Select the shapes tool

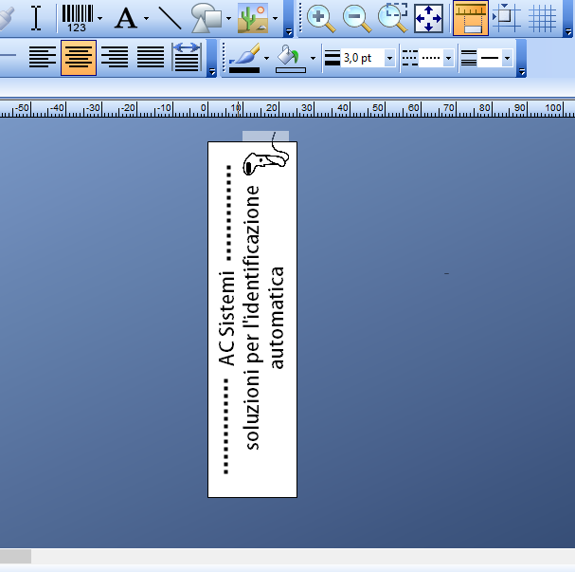(x=207, y=18)
